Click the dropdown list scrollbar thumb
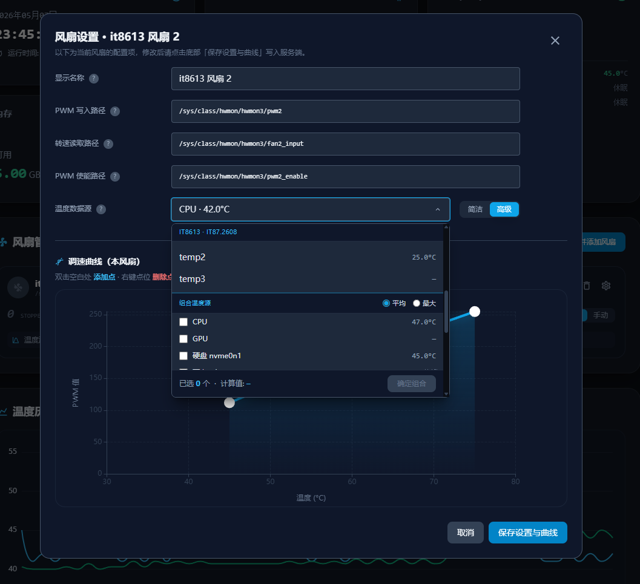640x584 pixels. tap(446, 312)
